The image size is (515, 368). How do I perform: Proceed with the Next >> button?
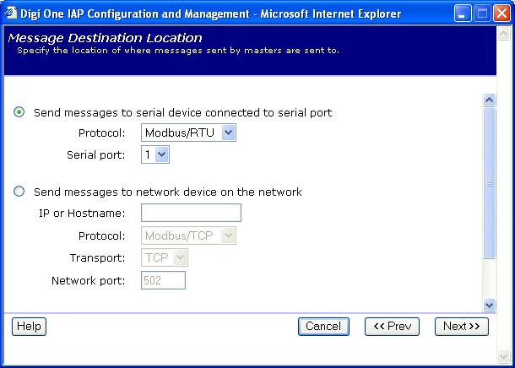coord(462,327)
